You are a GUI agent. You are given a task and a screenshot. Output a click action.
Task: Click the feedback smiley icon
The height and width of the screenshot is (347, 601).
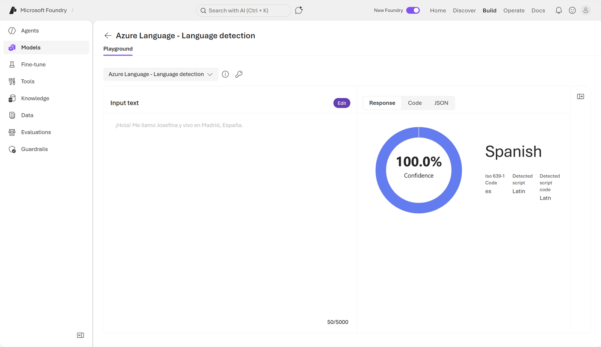coord(572,11)
